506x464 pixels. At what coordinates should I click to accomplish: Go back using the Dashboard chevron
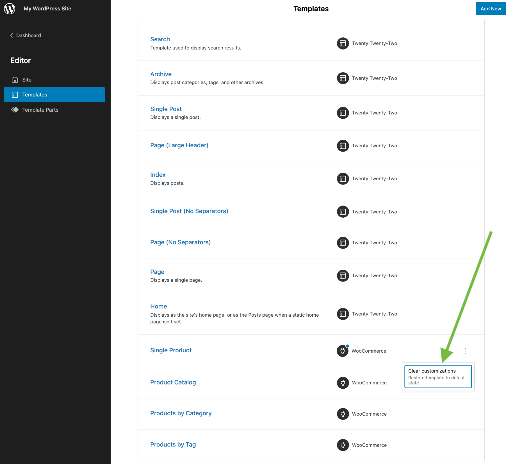(x=12, y=35)
